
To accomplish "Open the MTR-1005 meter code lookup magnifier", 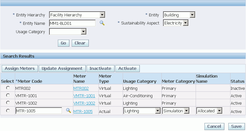I will (x=68, y=111).
